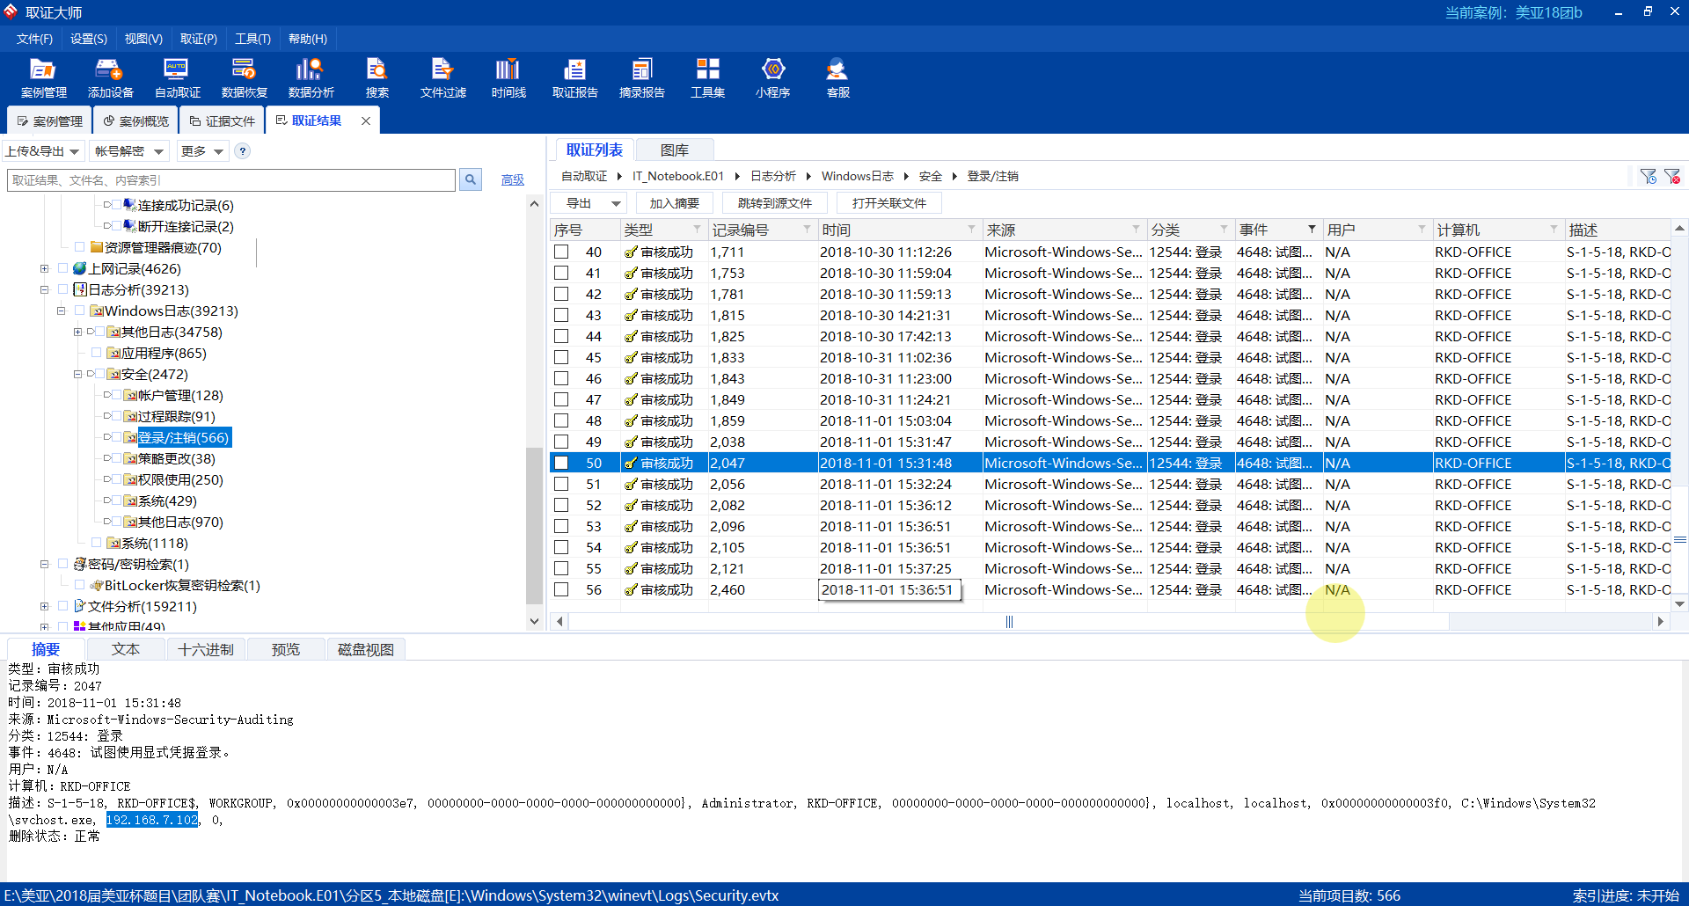Image resolution: width=1689 pixels, height=906 pixels.
Task: Select the 权限使用(250) tree item
Action: click(180, 479)
